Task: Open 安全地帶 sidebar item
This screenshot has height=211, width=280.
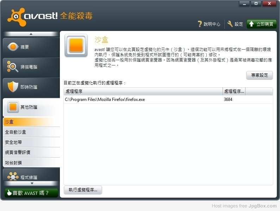Action: pos(31,142)
